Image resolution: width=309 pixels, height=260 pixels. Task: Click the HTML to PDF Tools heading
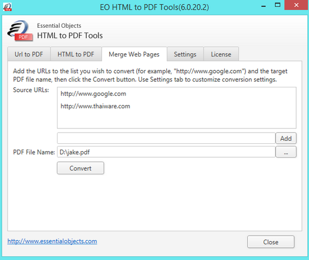coord(70,36)
